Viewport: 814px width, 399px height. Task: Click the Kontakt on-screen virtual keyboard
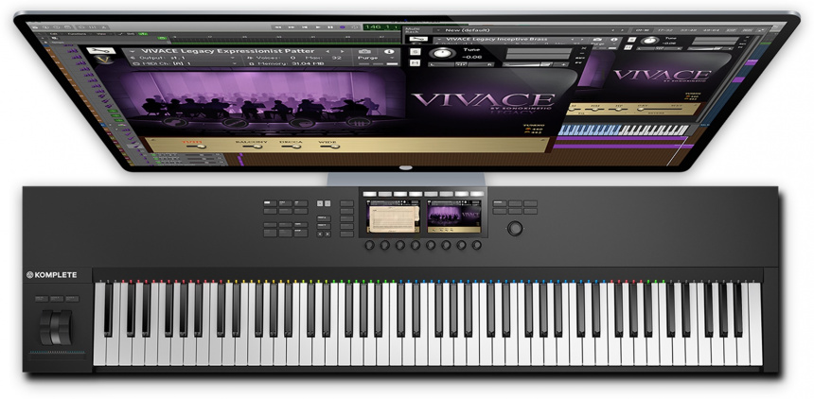tap(625, 130)
